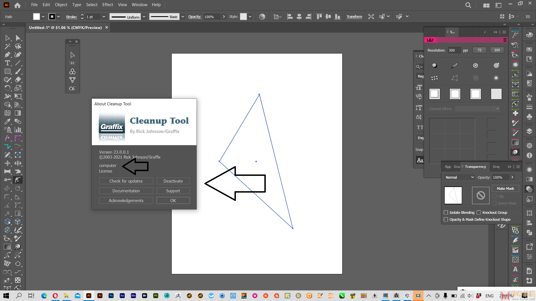Select the Scale tool
Viewport: 536px width, 301px height.
coord(18,88)
